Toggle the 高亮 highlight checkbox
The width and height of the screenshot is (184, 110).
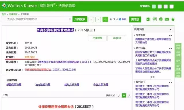[120, 19]
